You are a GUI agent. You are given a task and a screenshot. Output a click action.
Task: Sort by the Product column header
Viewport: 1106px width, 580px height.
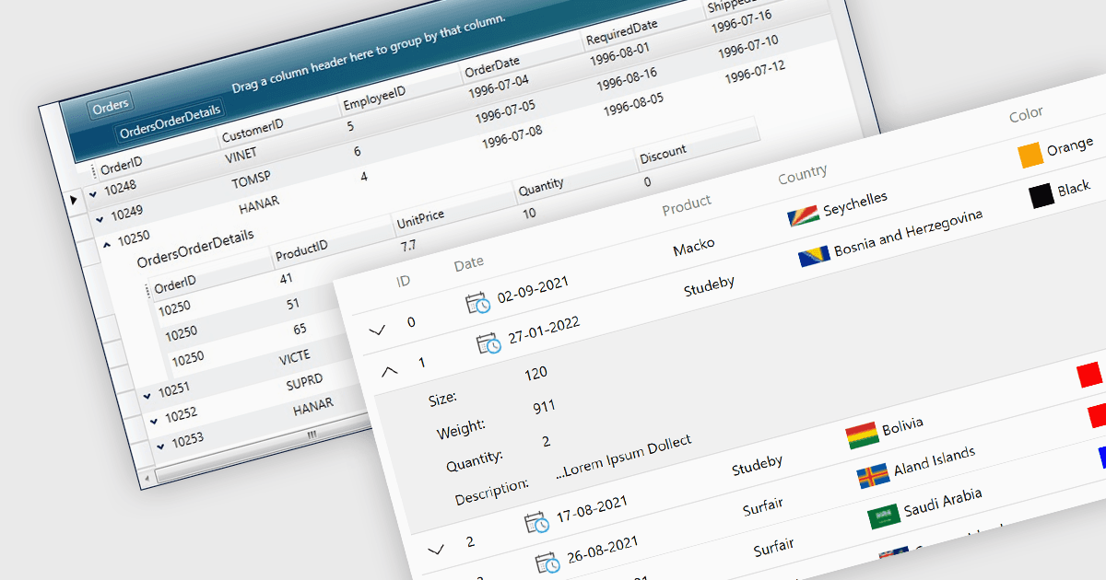[x=687, y=206]
